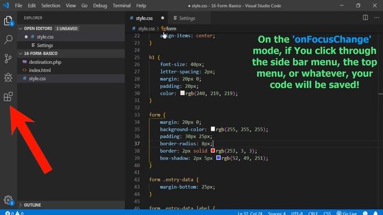The image size is (383, 215).
Task: Expand the Outline section
Action: pyautogui.click(x=71, y=205)
